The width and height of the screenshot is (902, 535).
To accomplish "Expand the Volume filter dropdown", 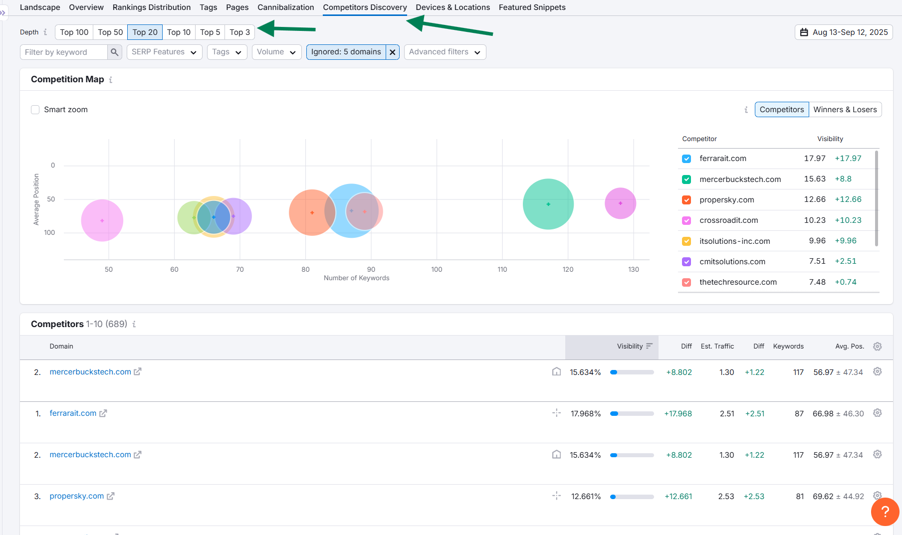I will click(276, 52).
